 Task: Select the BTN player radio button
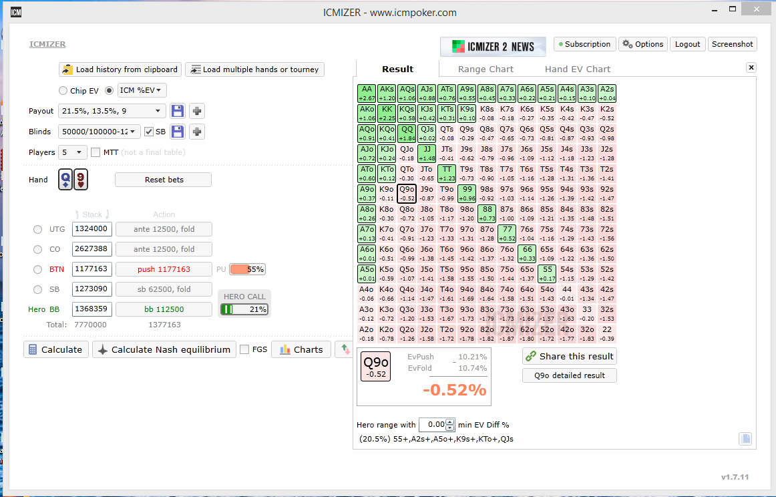coord(37,269)
